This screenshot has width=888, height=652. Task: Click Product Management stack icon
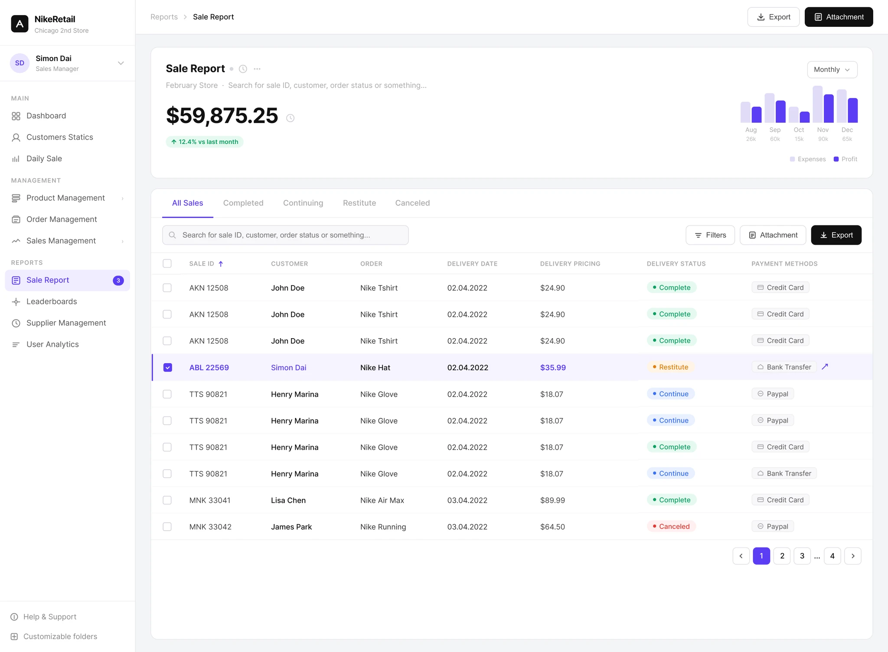pos(16,198)
